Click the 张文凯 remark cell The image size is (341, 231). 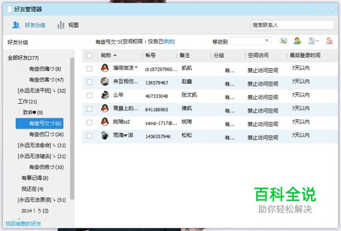[189, 95]
